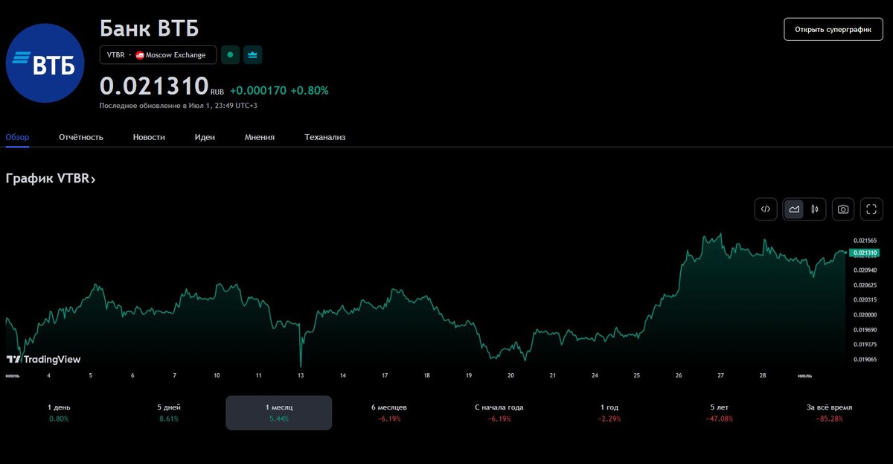Switch to the Мнения tab
The height and width of the screenshot is (464, 893).
260,137
